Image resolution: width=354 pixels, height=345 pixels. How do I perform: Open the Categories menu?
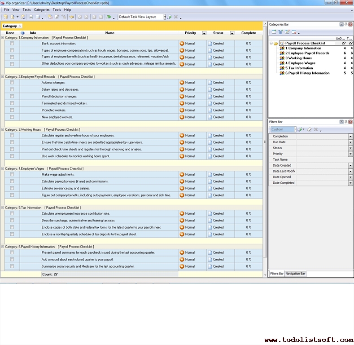pyautogui.click(x=42, y=9)
